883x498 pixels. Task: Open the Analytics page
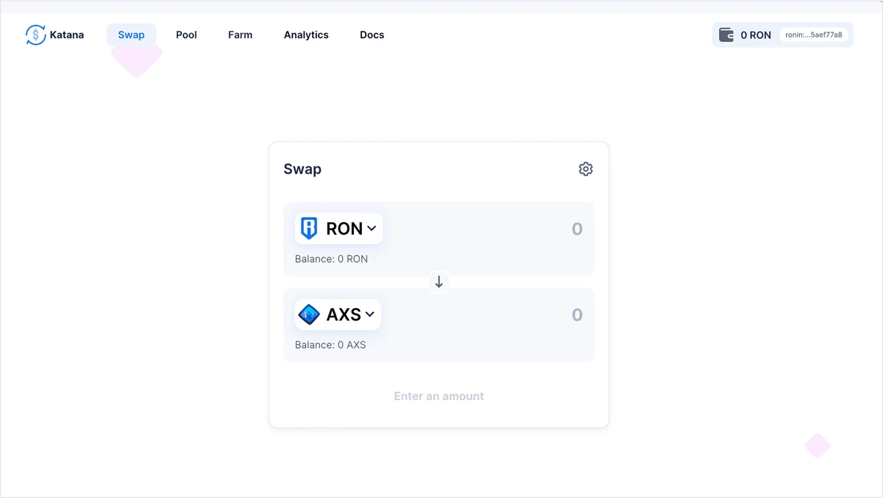306,35
